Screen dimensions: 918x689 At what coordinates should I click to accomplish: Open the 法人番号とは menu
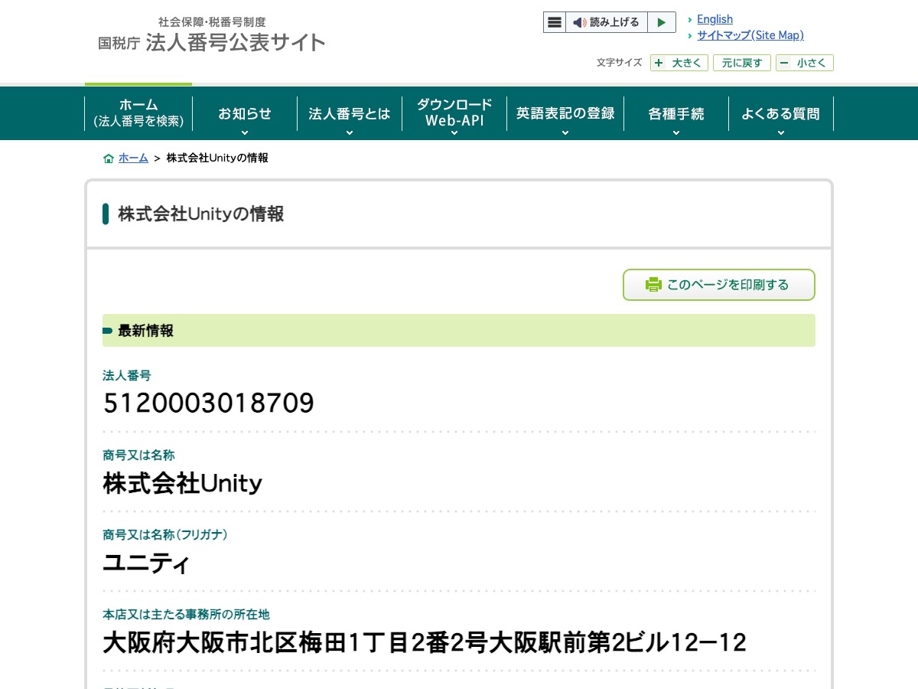pyautogui.click(x=350, y=113)
